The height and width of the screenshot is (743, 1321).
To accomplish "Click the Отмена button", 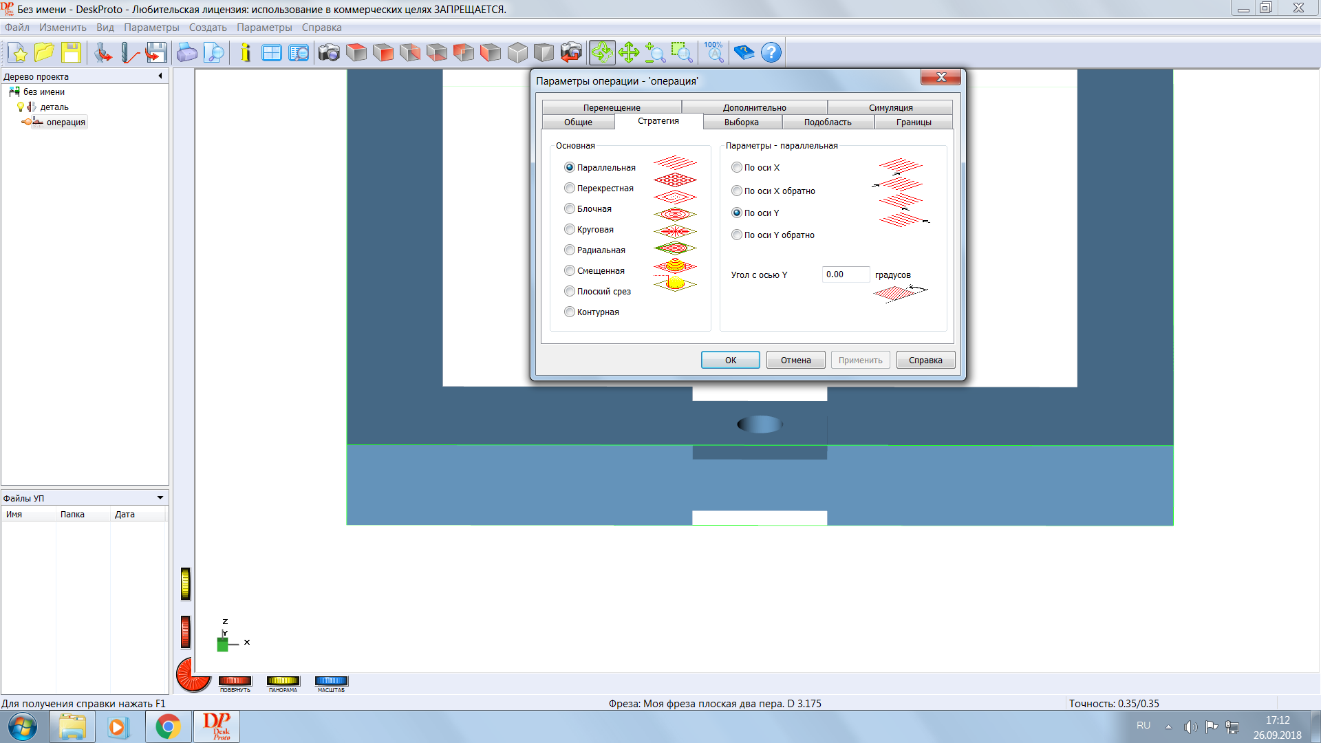I will coord(795,360).
